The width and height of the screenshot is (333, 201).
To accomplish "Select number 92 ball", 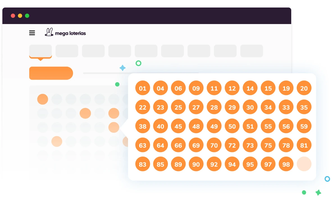I will click(x=214, y=164).
